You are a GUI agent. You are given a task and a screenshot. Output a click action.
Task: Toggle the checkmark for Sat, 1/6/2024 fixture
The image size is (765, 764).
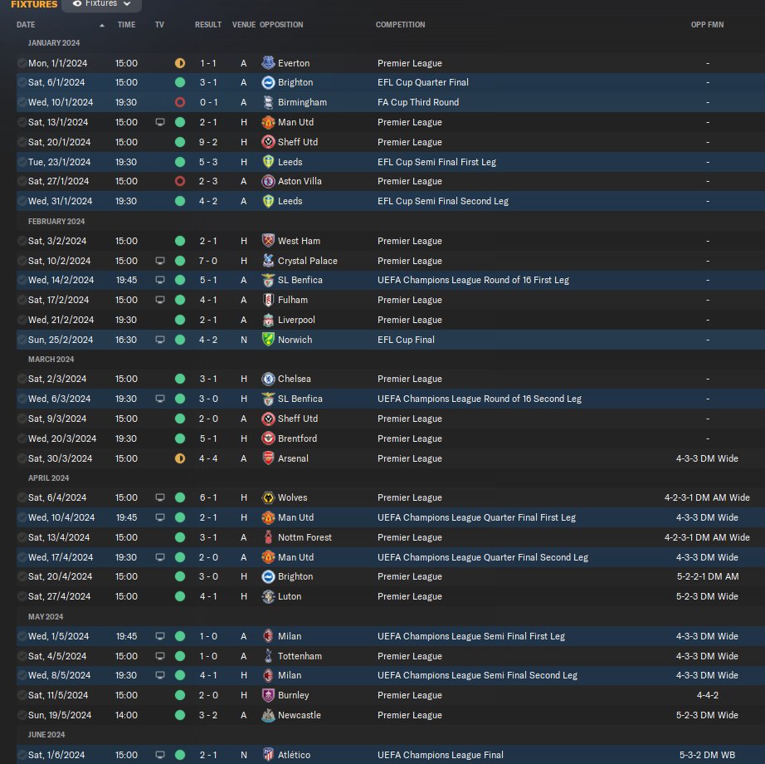22,755
